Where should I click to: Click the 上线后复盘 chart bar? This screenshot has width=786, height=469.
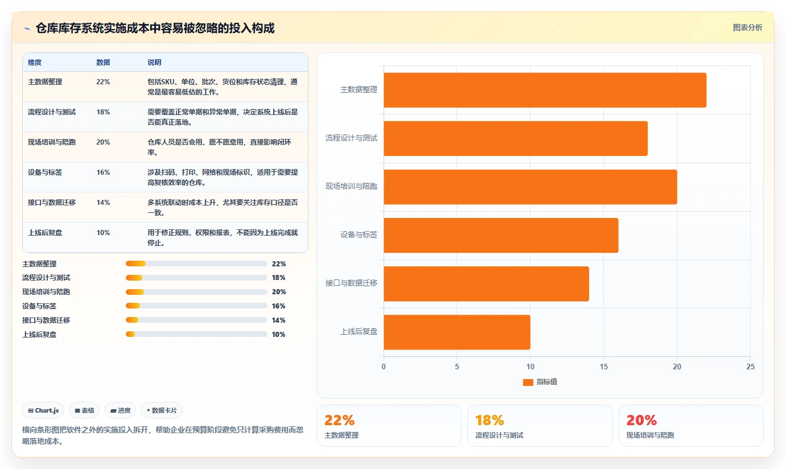(x=457, y=332)
